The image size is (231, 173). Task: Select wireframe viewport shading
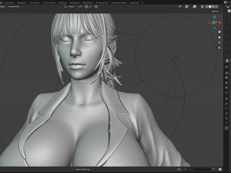206,7
